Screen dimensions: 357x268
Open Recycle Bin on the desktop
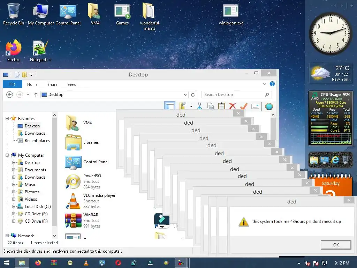[x=14, y=14]
